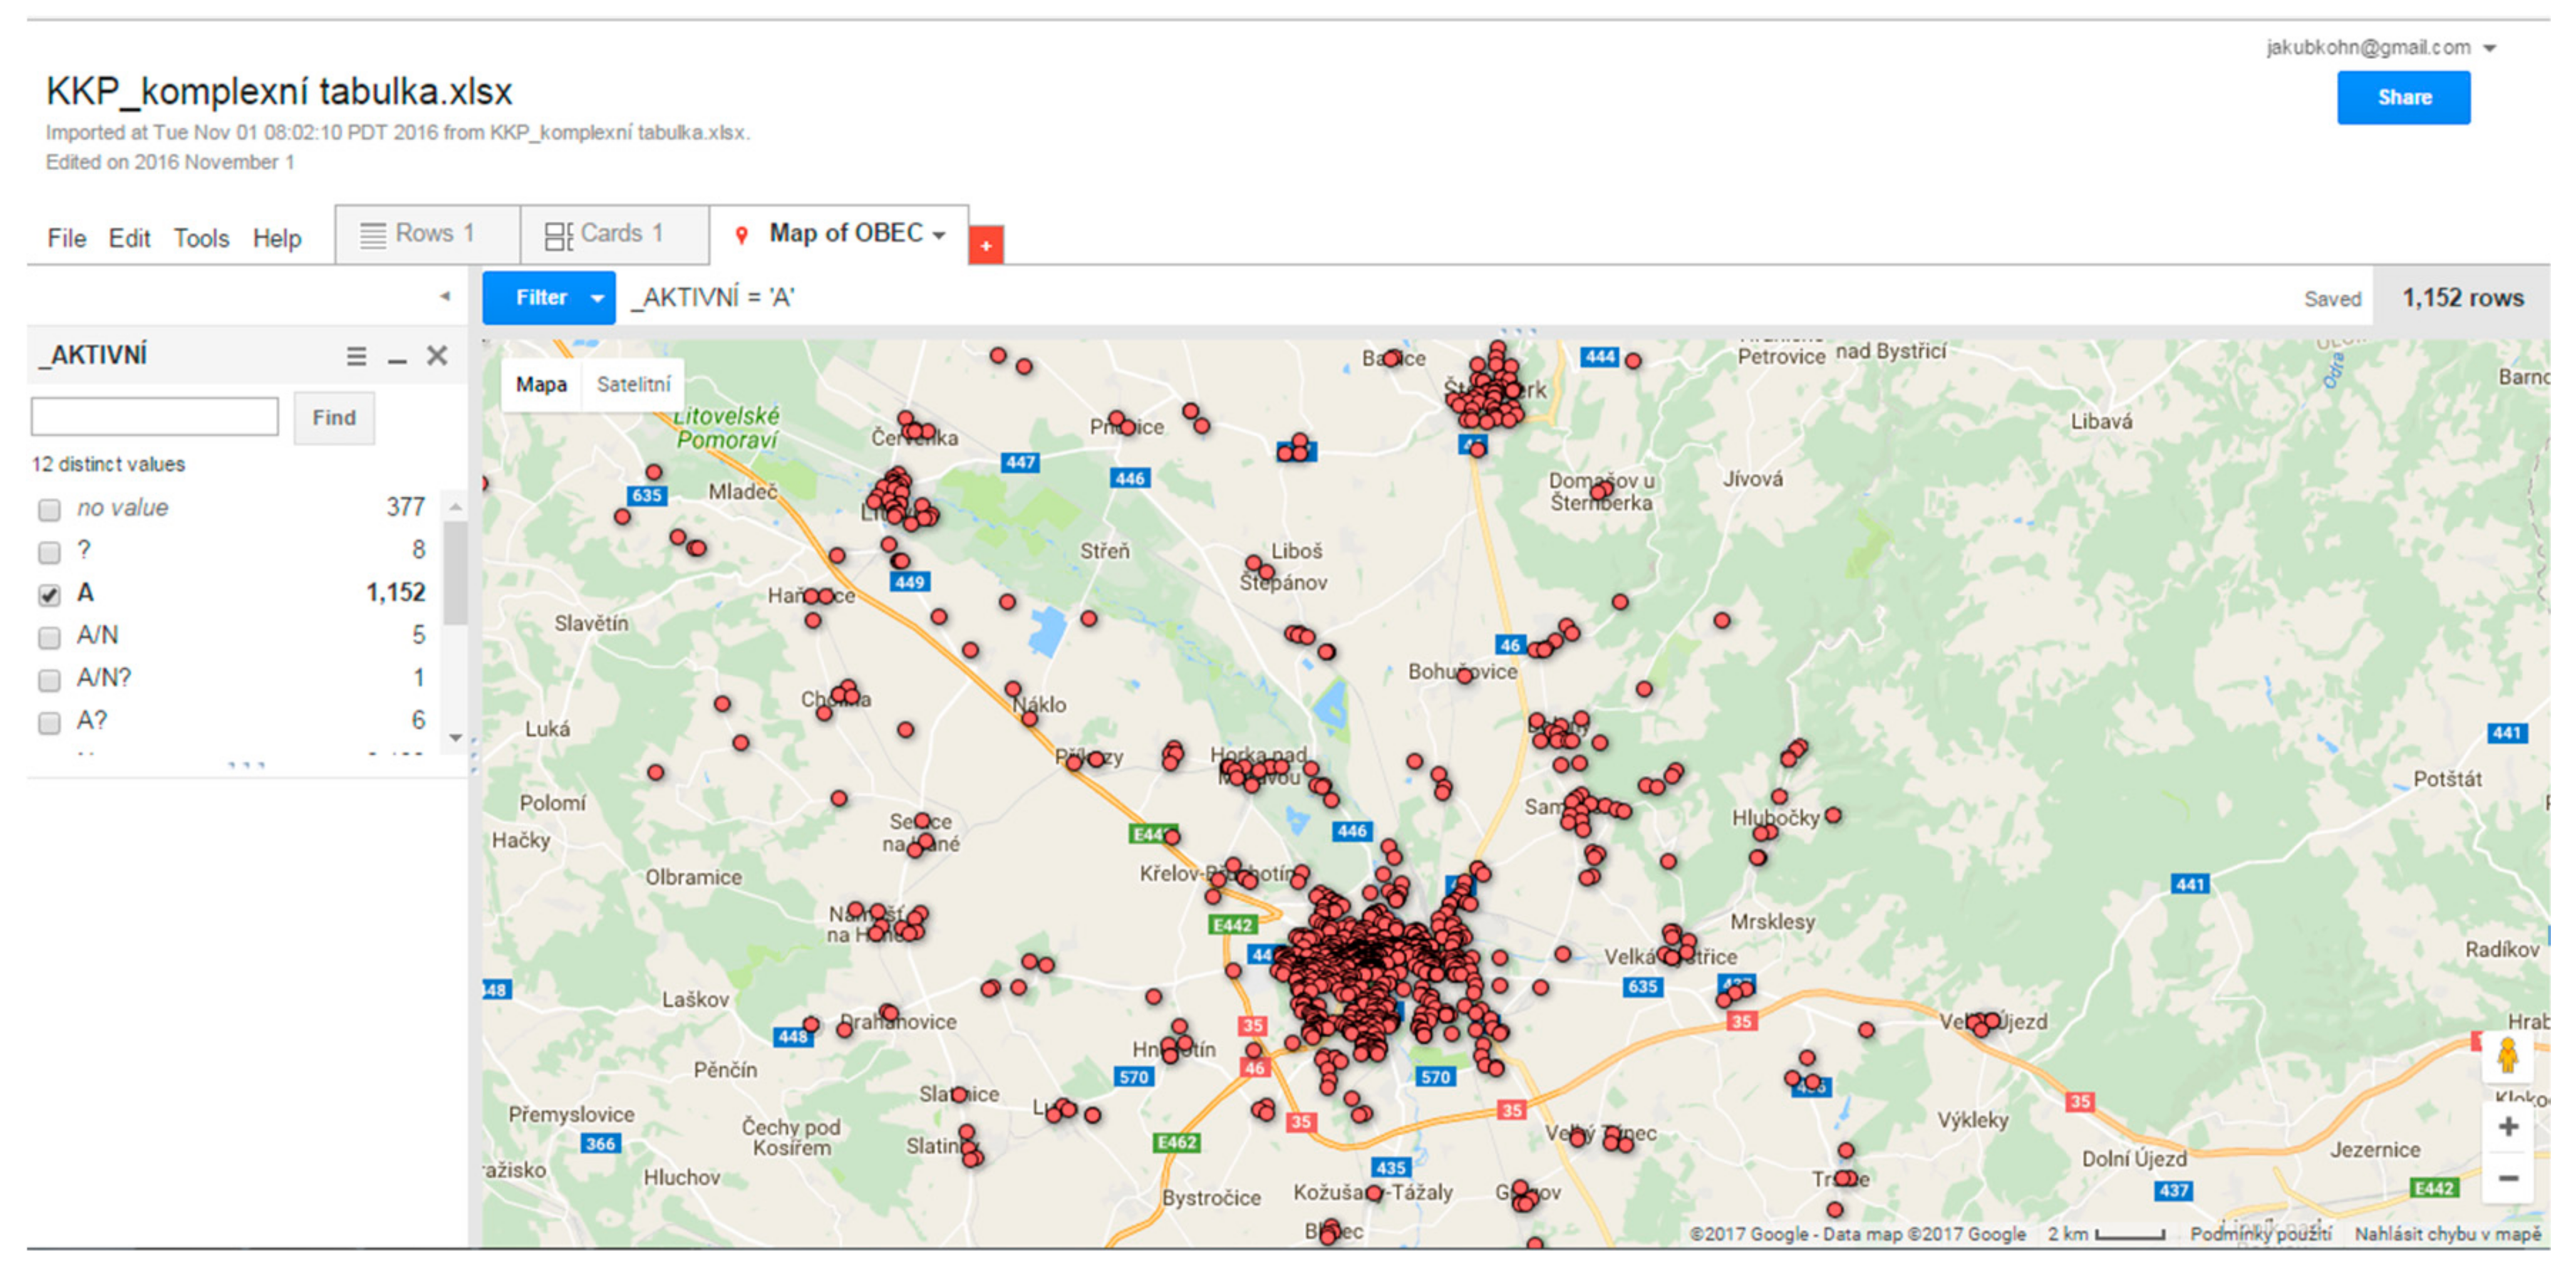Remove the _AKTIVNÍ filter with X

(x=437, y=356)
